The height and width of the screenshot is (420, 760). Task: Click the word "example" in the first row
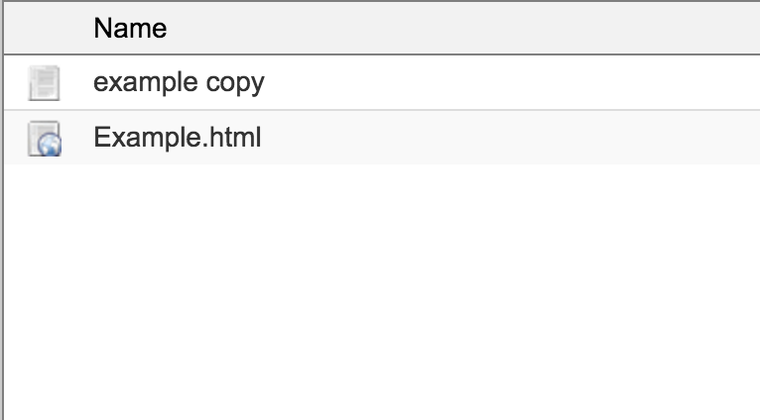[146, 82]
